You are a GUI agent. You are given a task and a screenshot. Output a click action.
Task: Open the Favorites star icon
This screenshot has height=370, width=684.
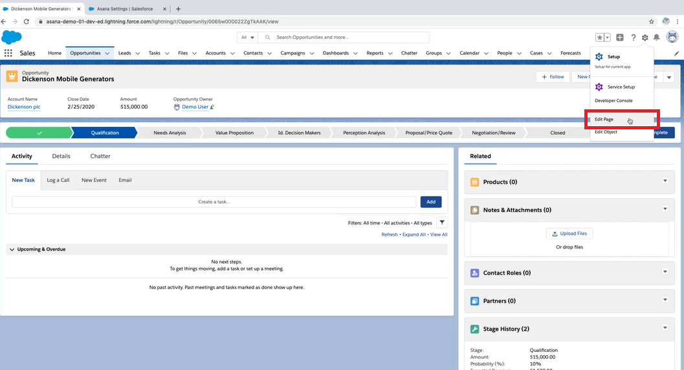[x=600, y=38]
